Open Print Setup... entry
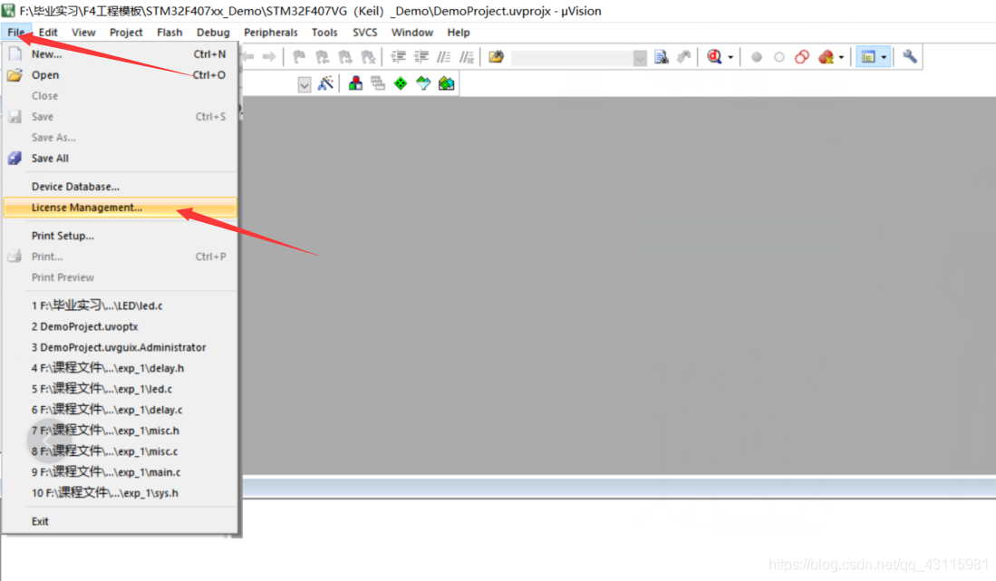 click(x=120, y=236)
